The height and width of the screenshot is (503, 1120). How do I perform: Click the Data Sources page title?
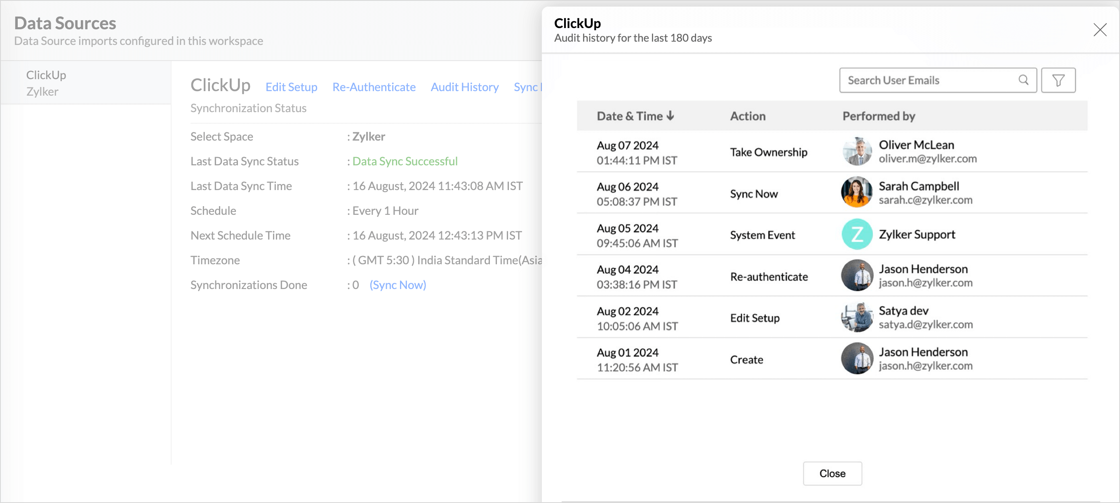coord(65,23)
